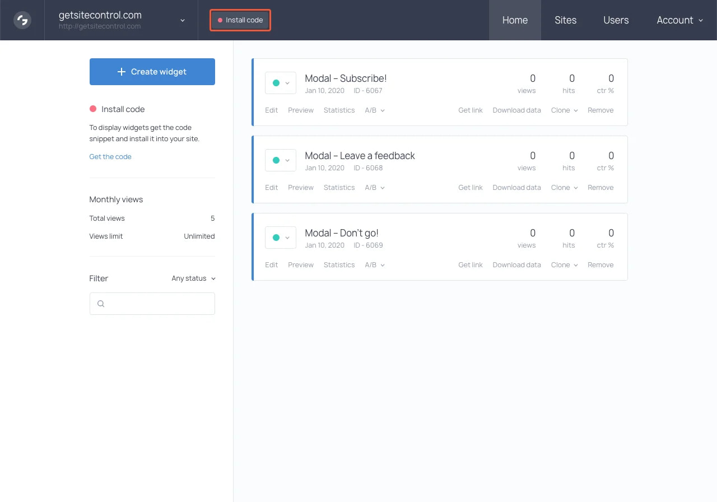Edit the Modal – Leave a feedback widget

click(x=272, y=188)
